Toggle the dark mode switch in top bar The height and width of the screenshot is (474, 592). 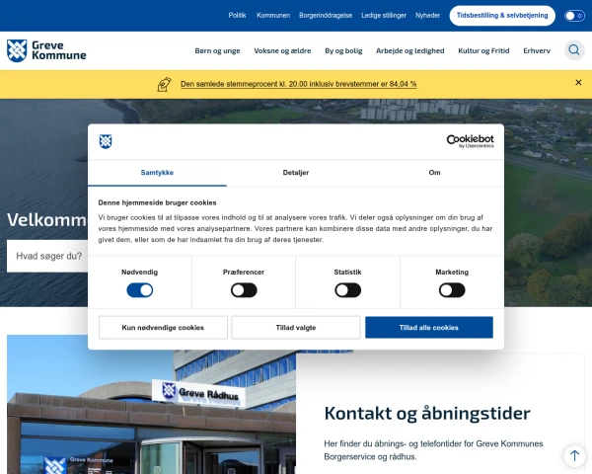[574, 16]
